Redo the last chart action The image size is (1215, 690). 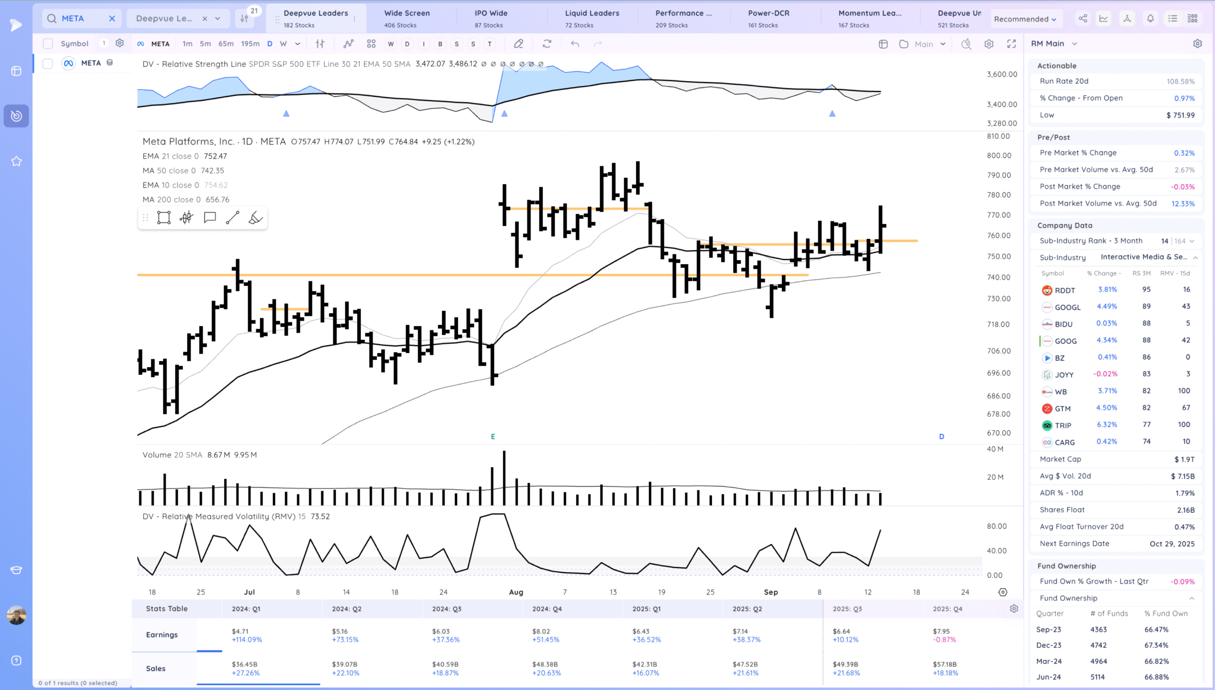point(598,44)
